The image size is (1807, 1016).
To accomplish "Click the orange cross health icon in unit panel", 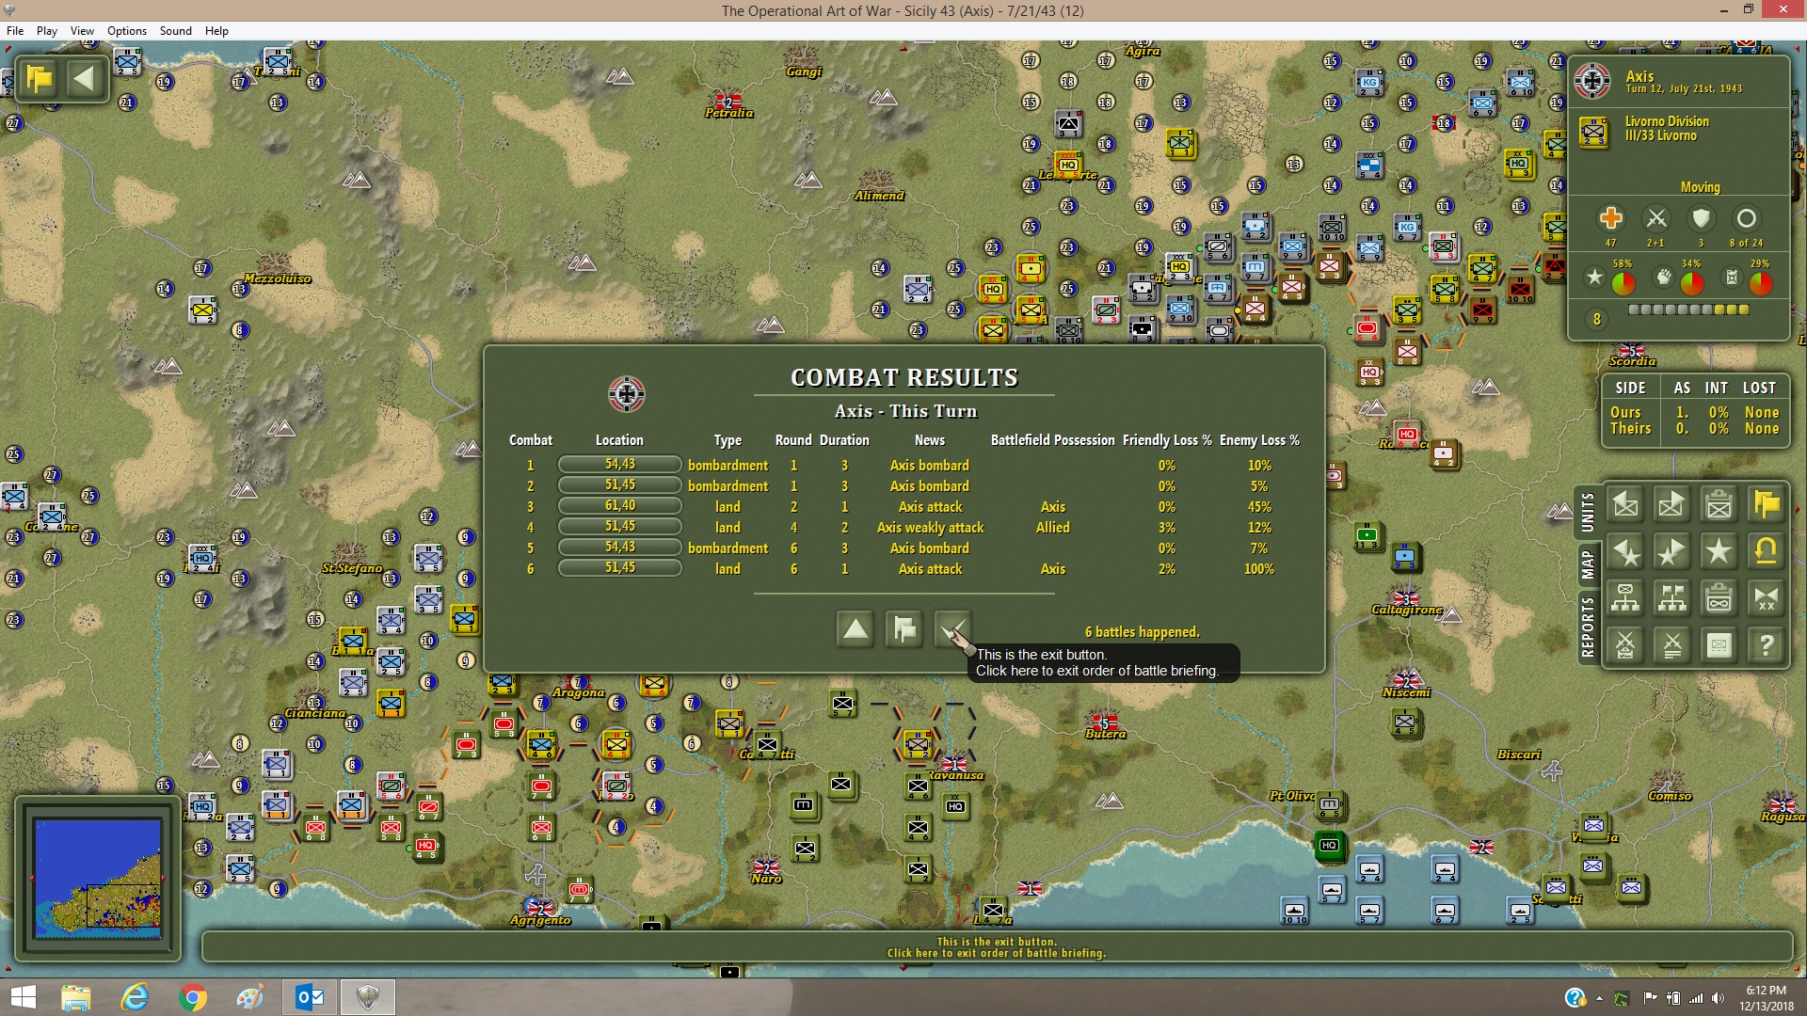I will click(1610, 218).
